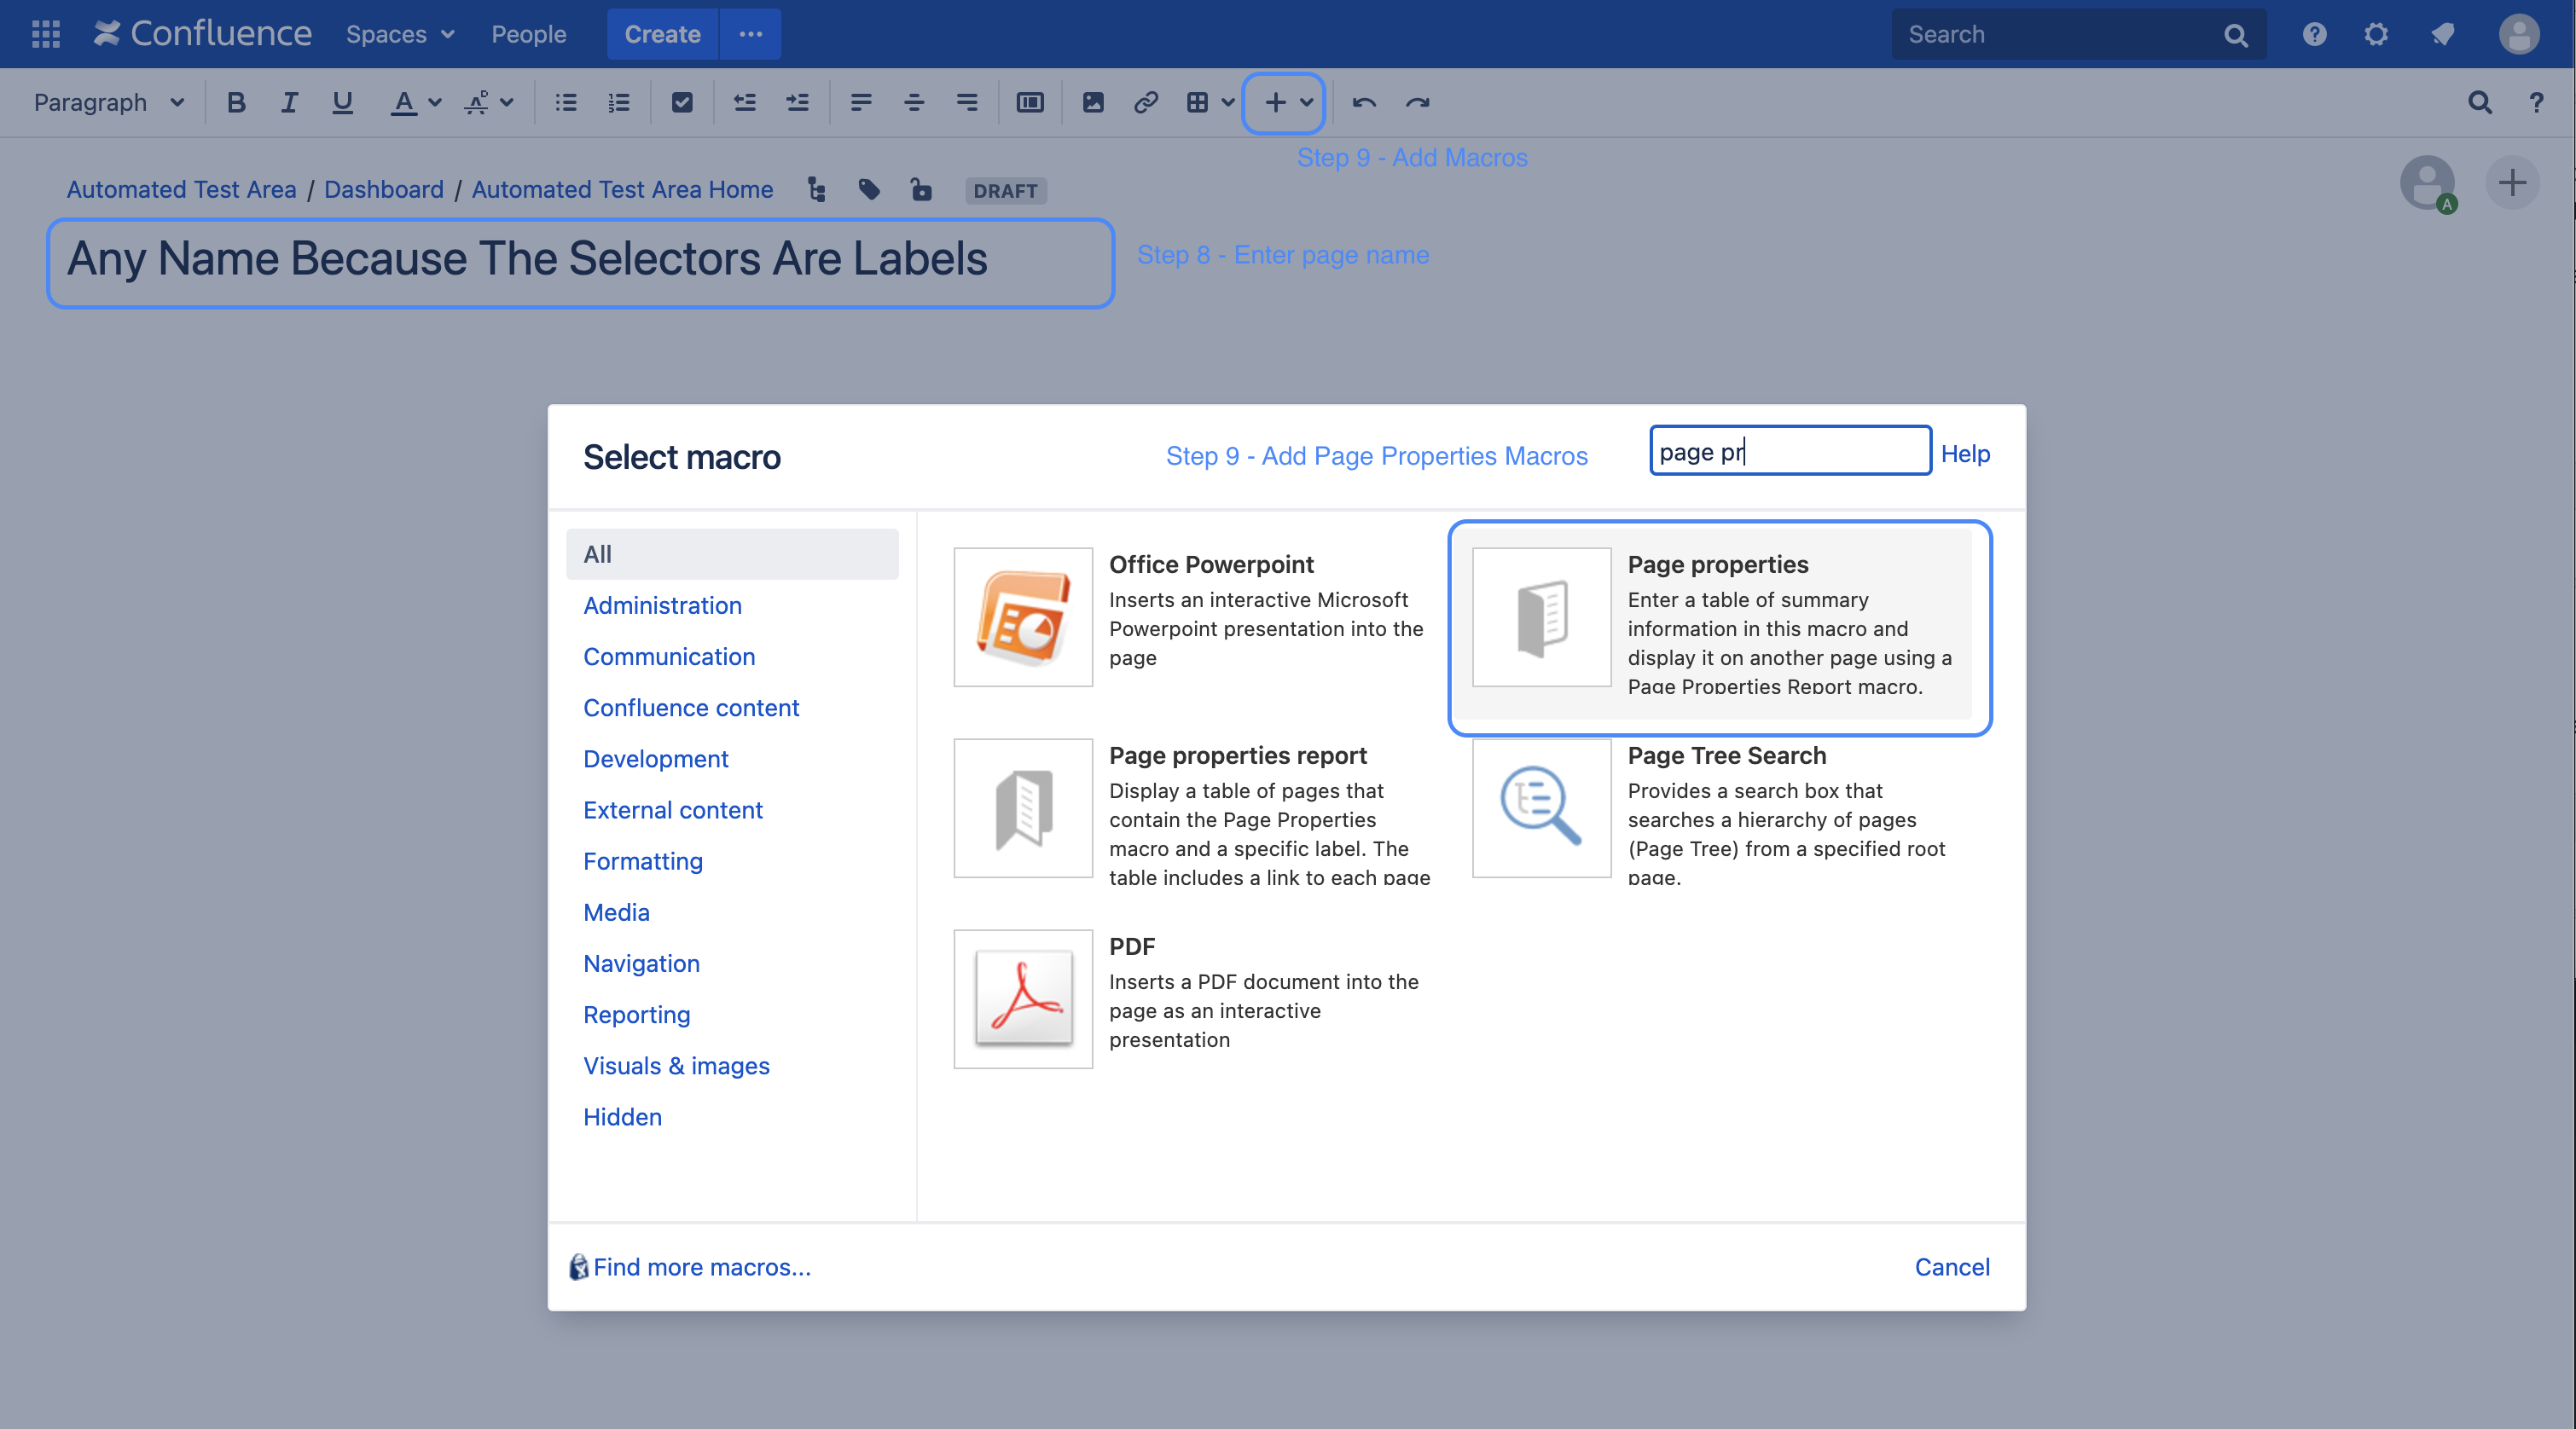The image size is (2576, 1429).
Task: Open the Paragraph style dropdown
Action: click(x=109, y=102)
